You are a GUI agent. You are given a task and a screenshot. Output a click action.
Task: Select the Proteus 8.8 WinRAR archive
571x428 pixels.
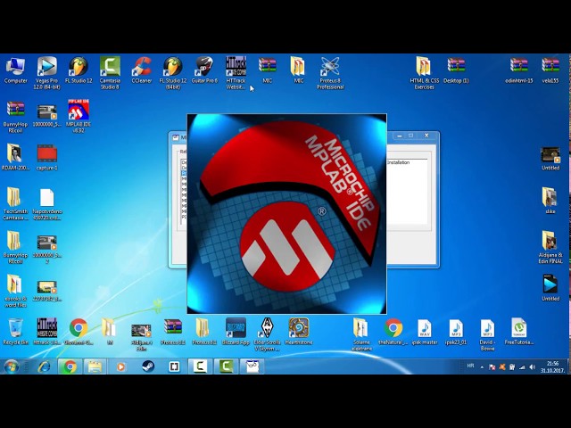(x=173, y=331)
